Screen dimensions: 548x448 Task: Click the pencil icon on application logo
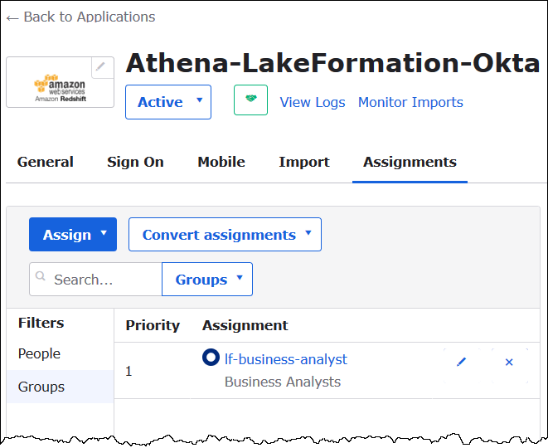click(102, 67)
